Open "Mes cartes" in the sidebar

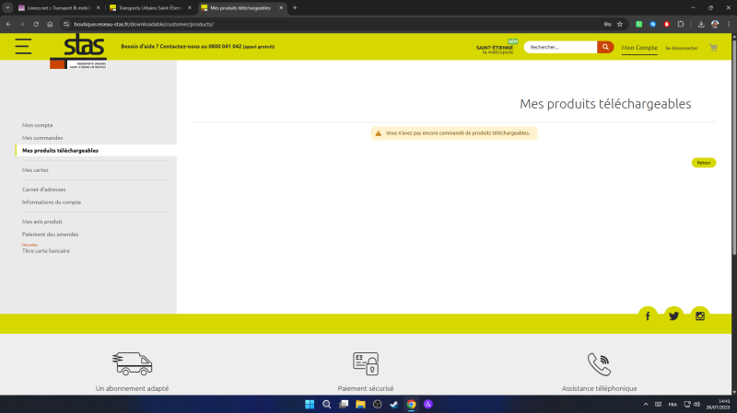point(37,170)
